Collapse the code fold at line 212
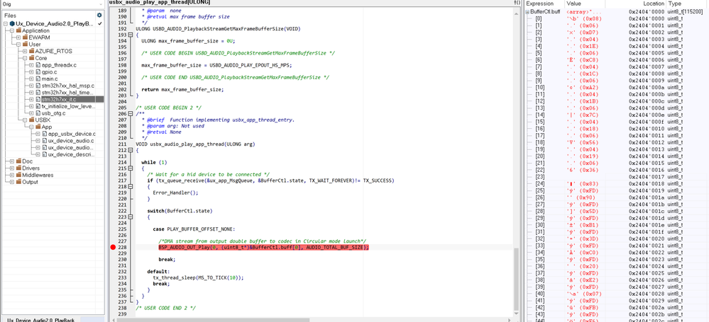Viewport: 709px width, 322px height. [131, 150]
